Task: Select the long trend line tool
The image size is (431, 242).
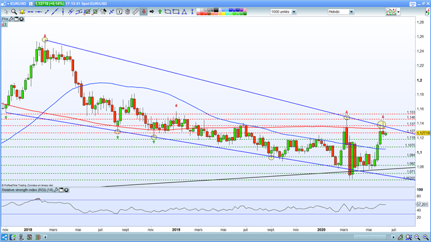Action: [x=55, y=12]
